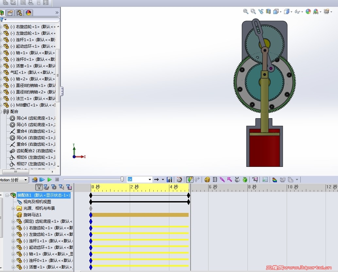
Task: Open Display Style cube icon
Action: click(286, 11)
